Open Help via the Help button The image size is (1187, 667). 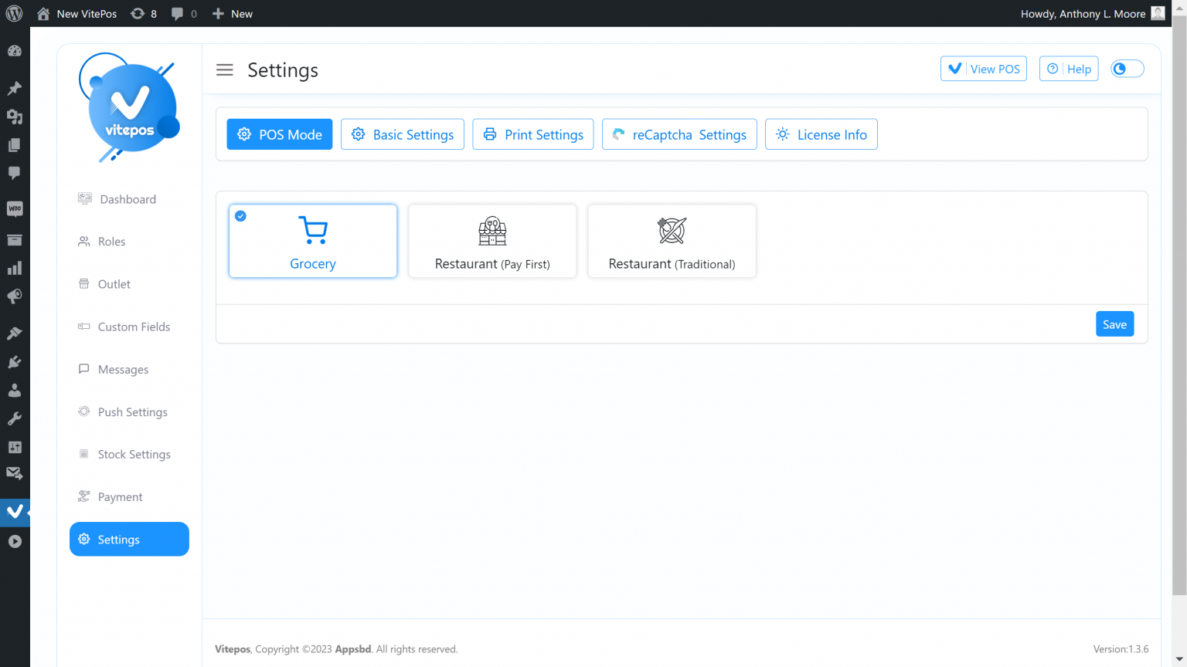coord(1069,68)
